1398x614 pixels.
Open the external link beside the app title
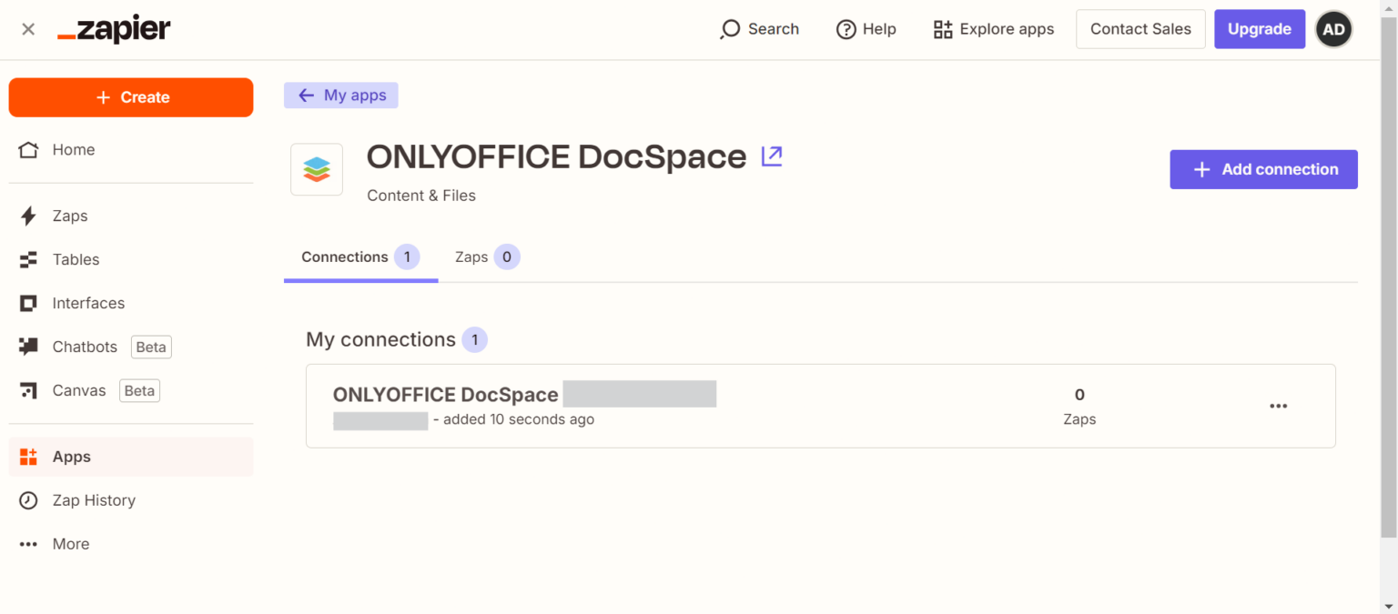771,156
